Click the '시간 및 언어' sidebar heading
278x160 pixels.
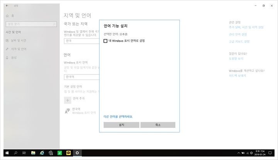click(13, 32)
